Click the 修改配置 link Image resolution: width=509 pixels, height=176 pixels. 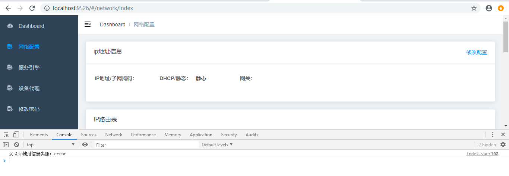click(x=477, y=52)
